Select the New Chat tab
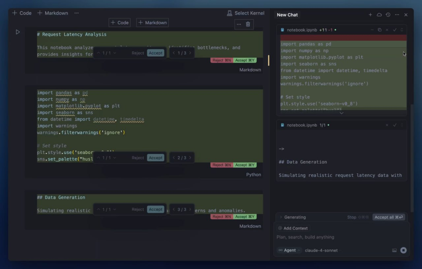The image size is (422, 269). pyautogui.click(x=287, y=15)
